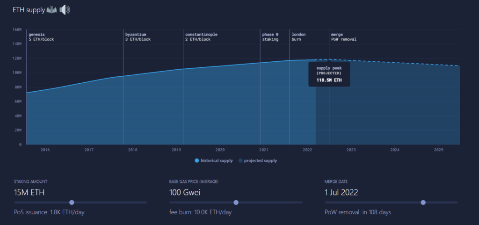Select the constantinople 2 ETH/block marker

[201, 37]
